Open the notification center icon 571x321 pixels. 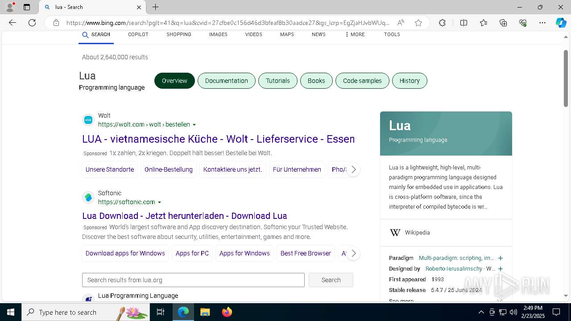coord(556,312)
